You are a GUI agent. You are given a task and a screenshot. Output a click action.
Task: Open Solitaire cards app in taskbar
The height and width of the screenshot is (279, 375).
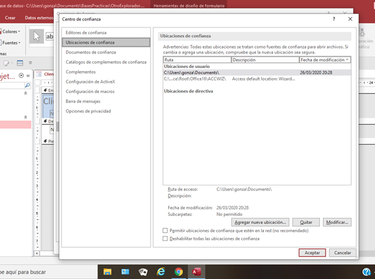point(143,272)
